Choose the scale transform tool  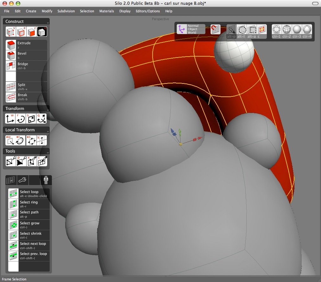coord(31,119)
